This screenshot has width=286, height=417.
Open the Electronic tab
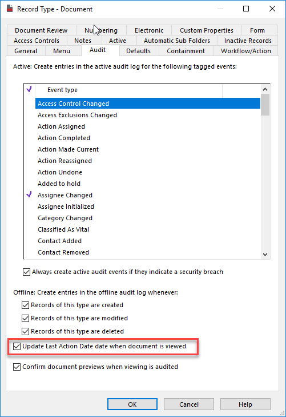pos(149,30)
